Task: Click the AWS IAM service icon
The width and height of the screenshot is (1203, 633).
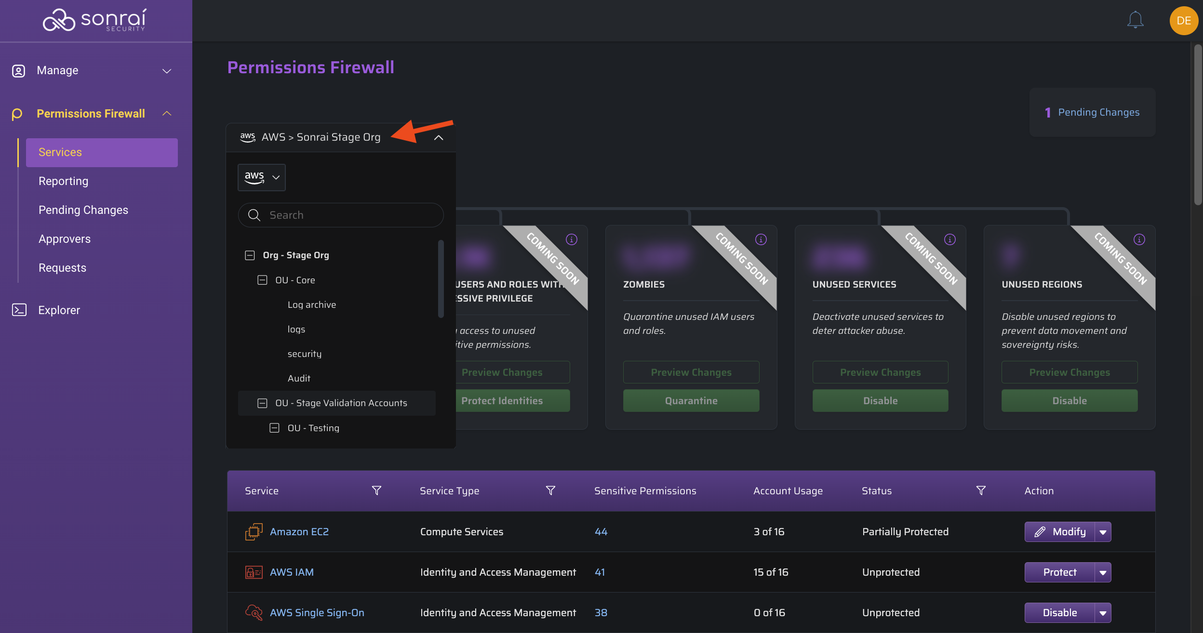Action: click(254, 572)
